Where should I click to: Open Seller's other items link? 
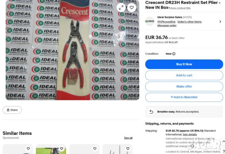tap(189, 22)
